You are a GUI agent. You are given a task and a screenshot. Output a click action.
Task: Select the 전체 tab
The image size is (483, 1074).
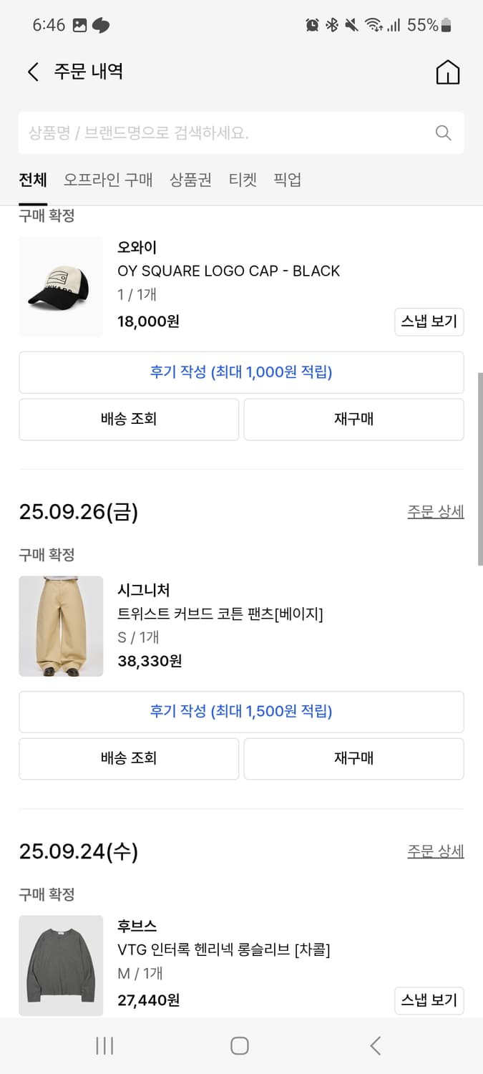coord(32,181)
